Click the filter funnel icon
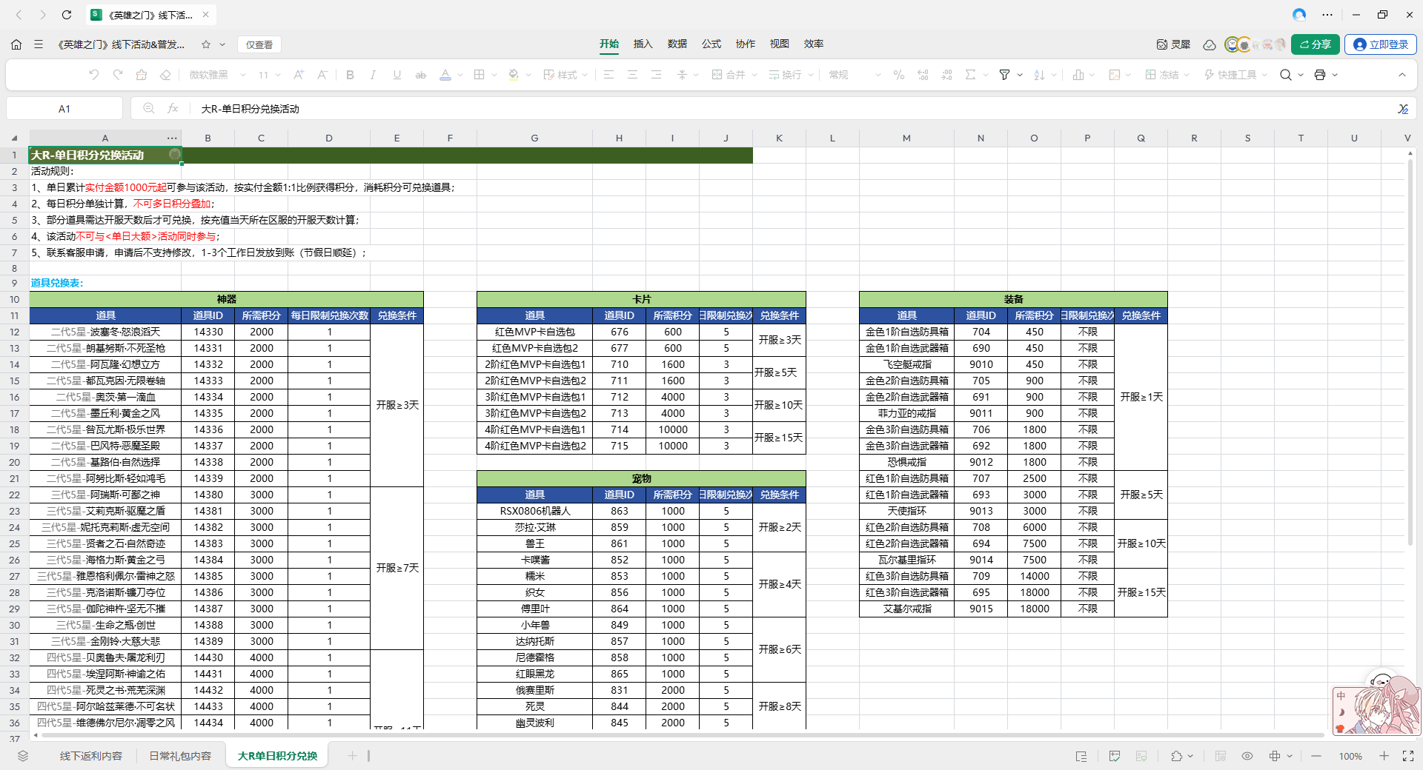1423x770 pixels. point(1004,75)
